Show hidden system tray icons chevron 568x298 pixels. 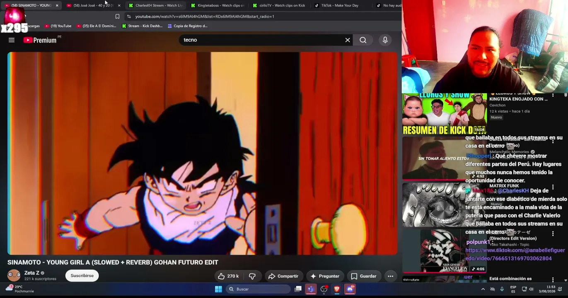[x=483, y=289]
